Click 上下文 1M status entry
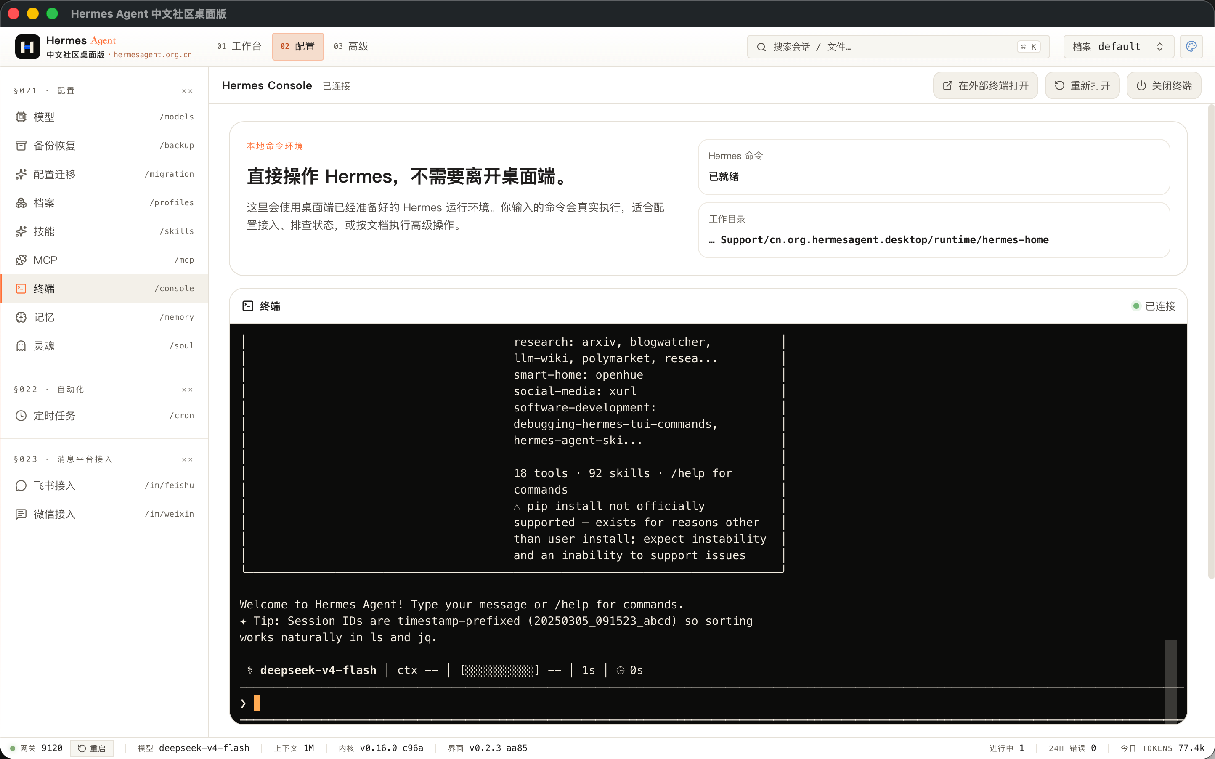Screen dimensions: 1215x759 (294, 748)
